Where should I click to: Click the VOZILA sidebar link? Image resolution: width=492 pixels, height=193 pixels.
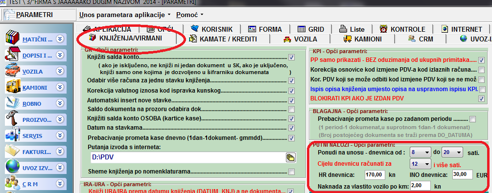pos(33,72)
